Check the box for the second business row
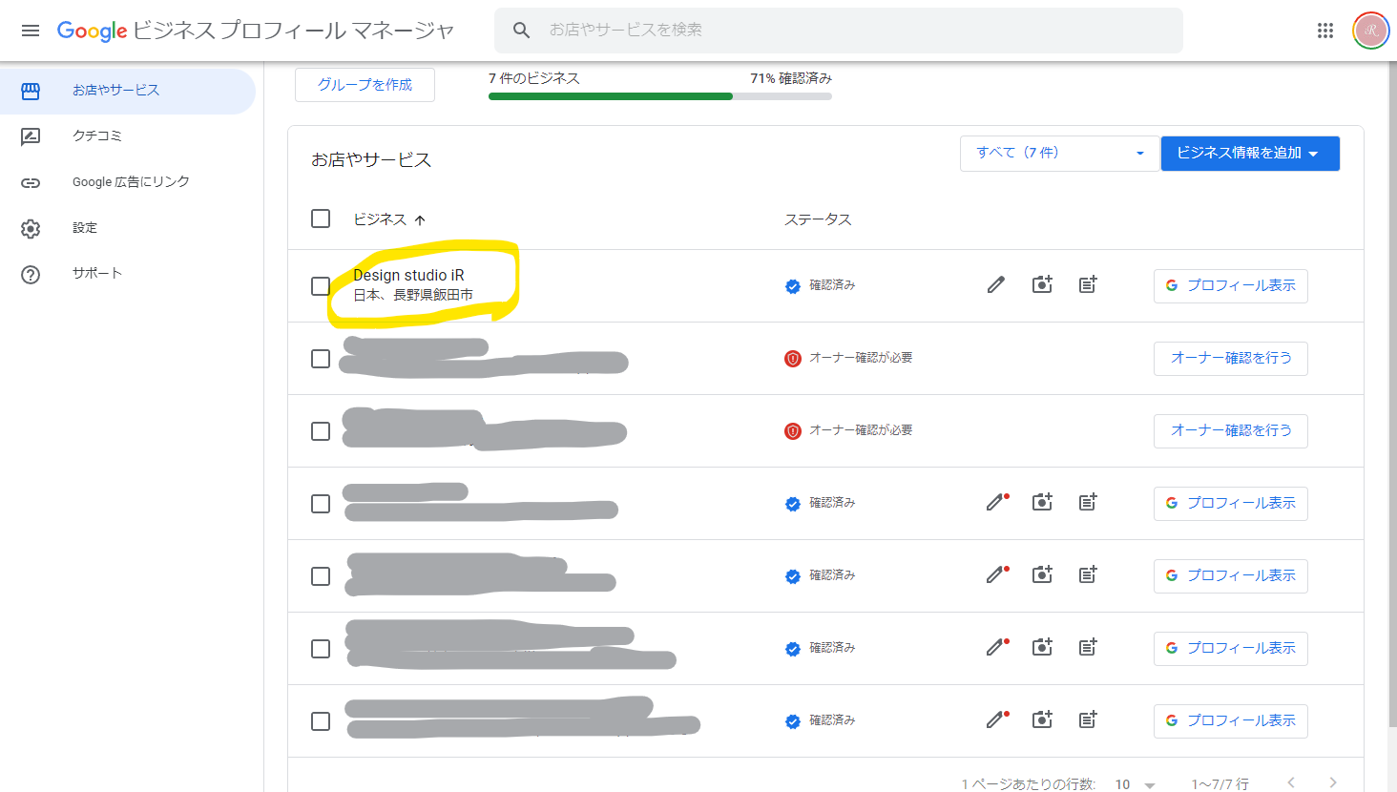 (x=320, y=358)
